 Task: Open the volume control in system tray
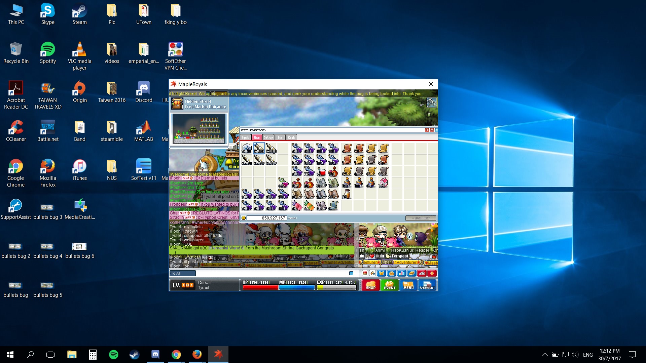(575, 355)
